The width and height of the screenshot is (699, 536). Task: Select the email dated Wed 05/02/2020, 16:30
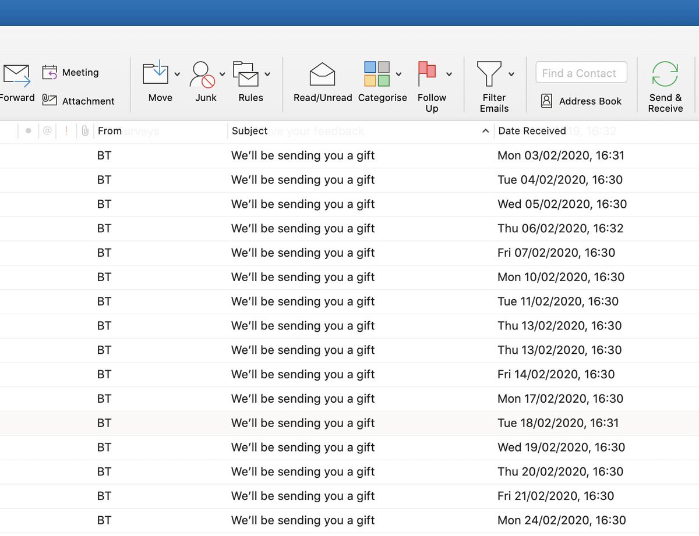(x=349, y=204)
